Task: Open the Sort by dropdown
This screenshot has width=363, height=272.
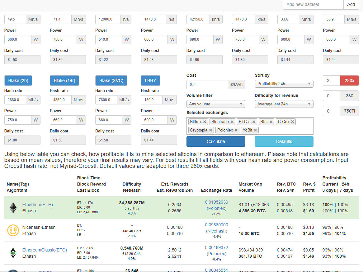Action: pyautogui.click(x=284, y=84)
